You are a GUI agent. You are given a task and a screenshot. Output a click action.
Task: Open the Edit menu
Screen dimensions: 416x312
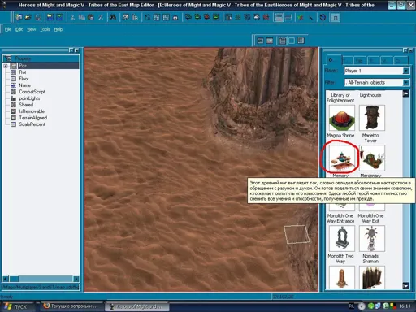[x=19, y=29]
